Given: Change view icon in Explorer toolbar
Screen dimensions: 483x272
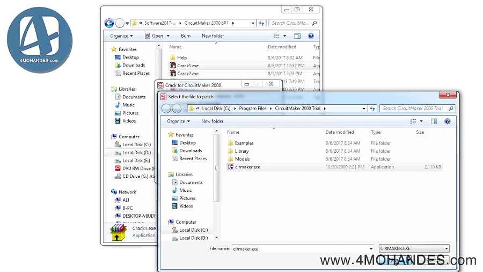Looking at the screenshot, I should 276,36.
